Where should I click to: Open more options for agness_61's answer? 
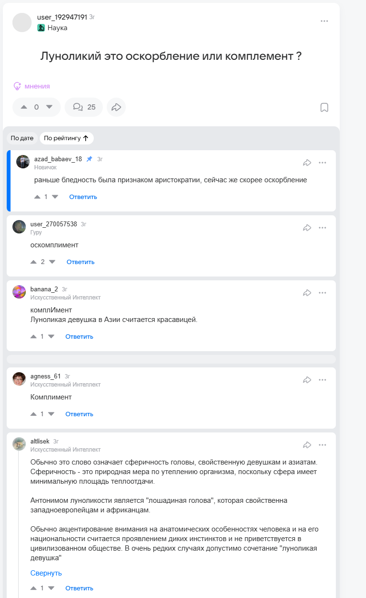pyautogui.click(x=322, y=380)
